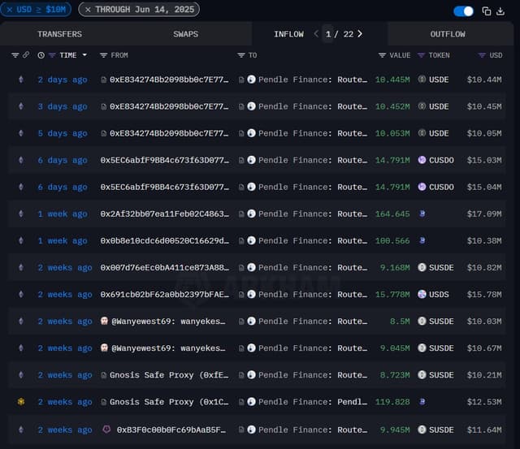This screenshot has width=520, height=449.
Task: Click the USD amount $15.04M
Action: (x=484, y=188)
